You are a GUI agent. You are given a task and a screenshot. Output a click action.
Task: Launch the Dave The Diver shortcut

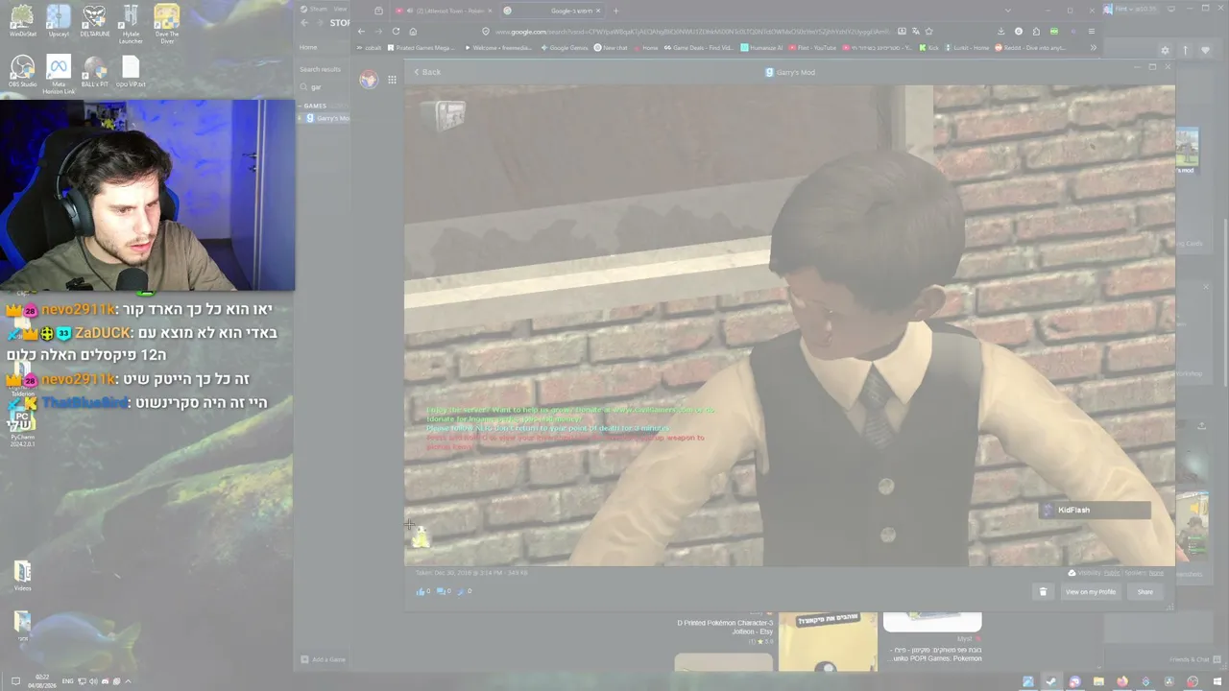167,23
